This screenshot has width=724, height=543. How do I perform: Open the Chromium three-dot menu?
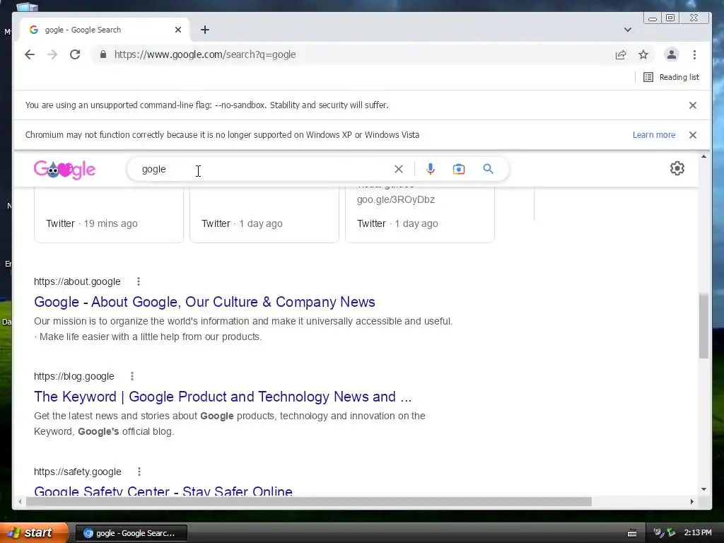(x=694, y=54)
